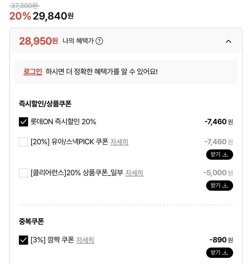The width and height of the screenshot is (252, 264).
Task: Open the 나의 혜택가 help question mark
Action: (99, 41)
